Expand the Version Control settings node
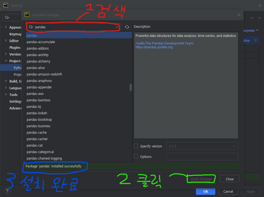This screenshot has height=197, width=264. 6,54
